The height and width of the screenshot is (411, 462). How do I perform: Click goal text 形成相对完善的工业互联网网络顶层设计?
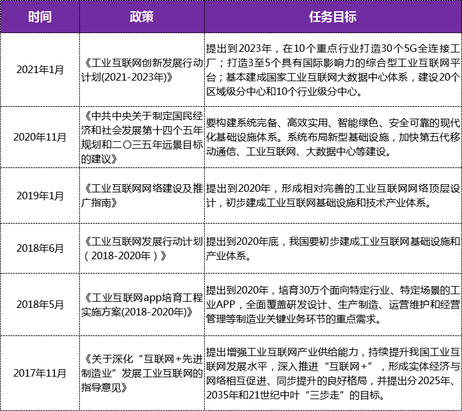[333, 196]
